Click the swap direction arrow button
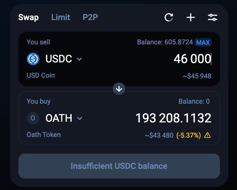 pos(119,89)
